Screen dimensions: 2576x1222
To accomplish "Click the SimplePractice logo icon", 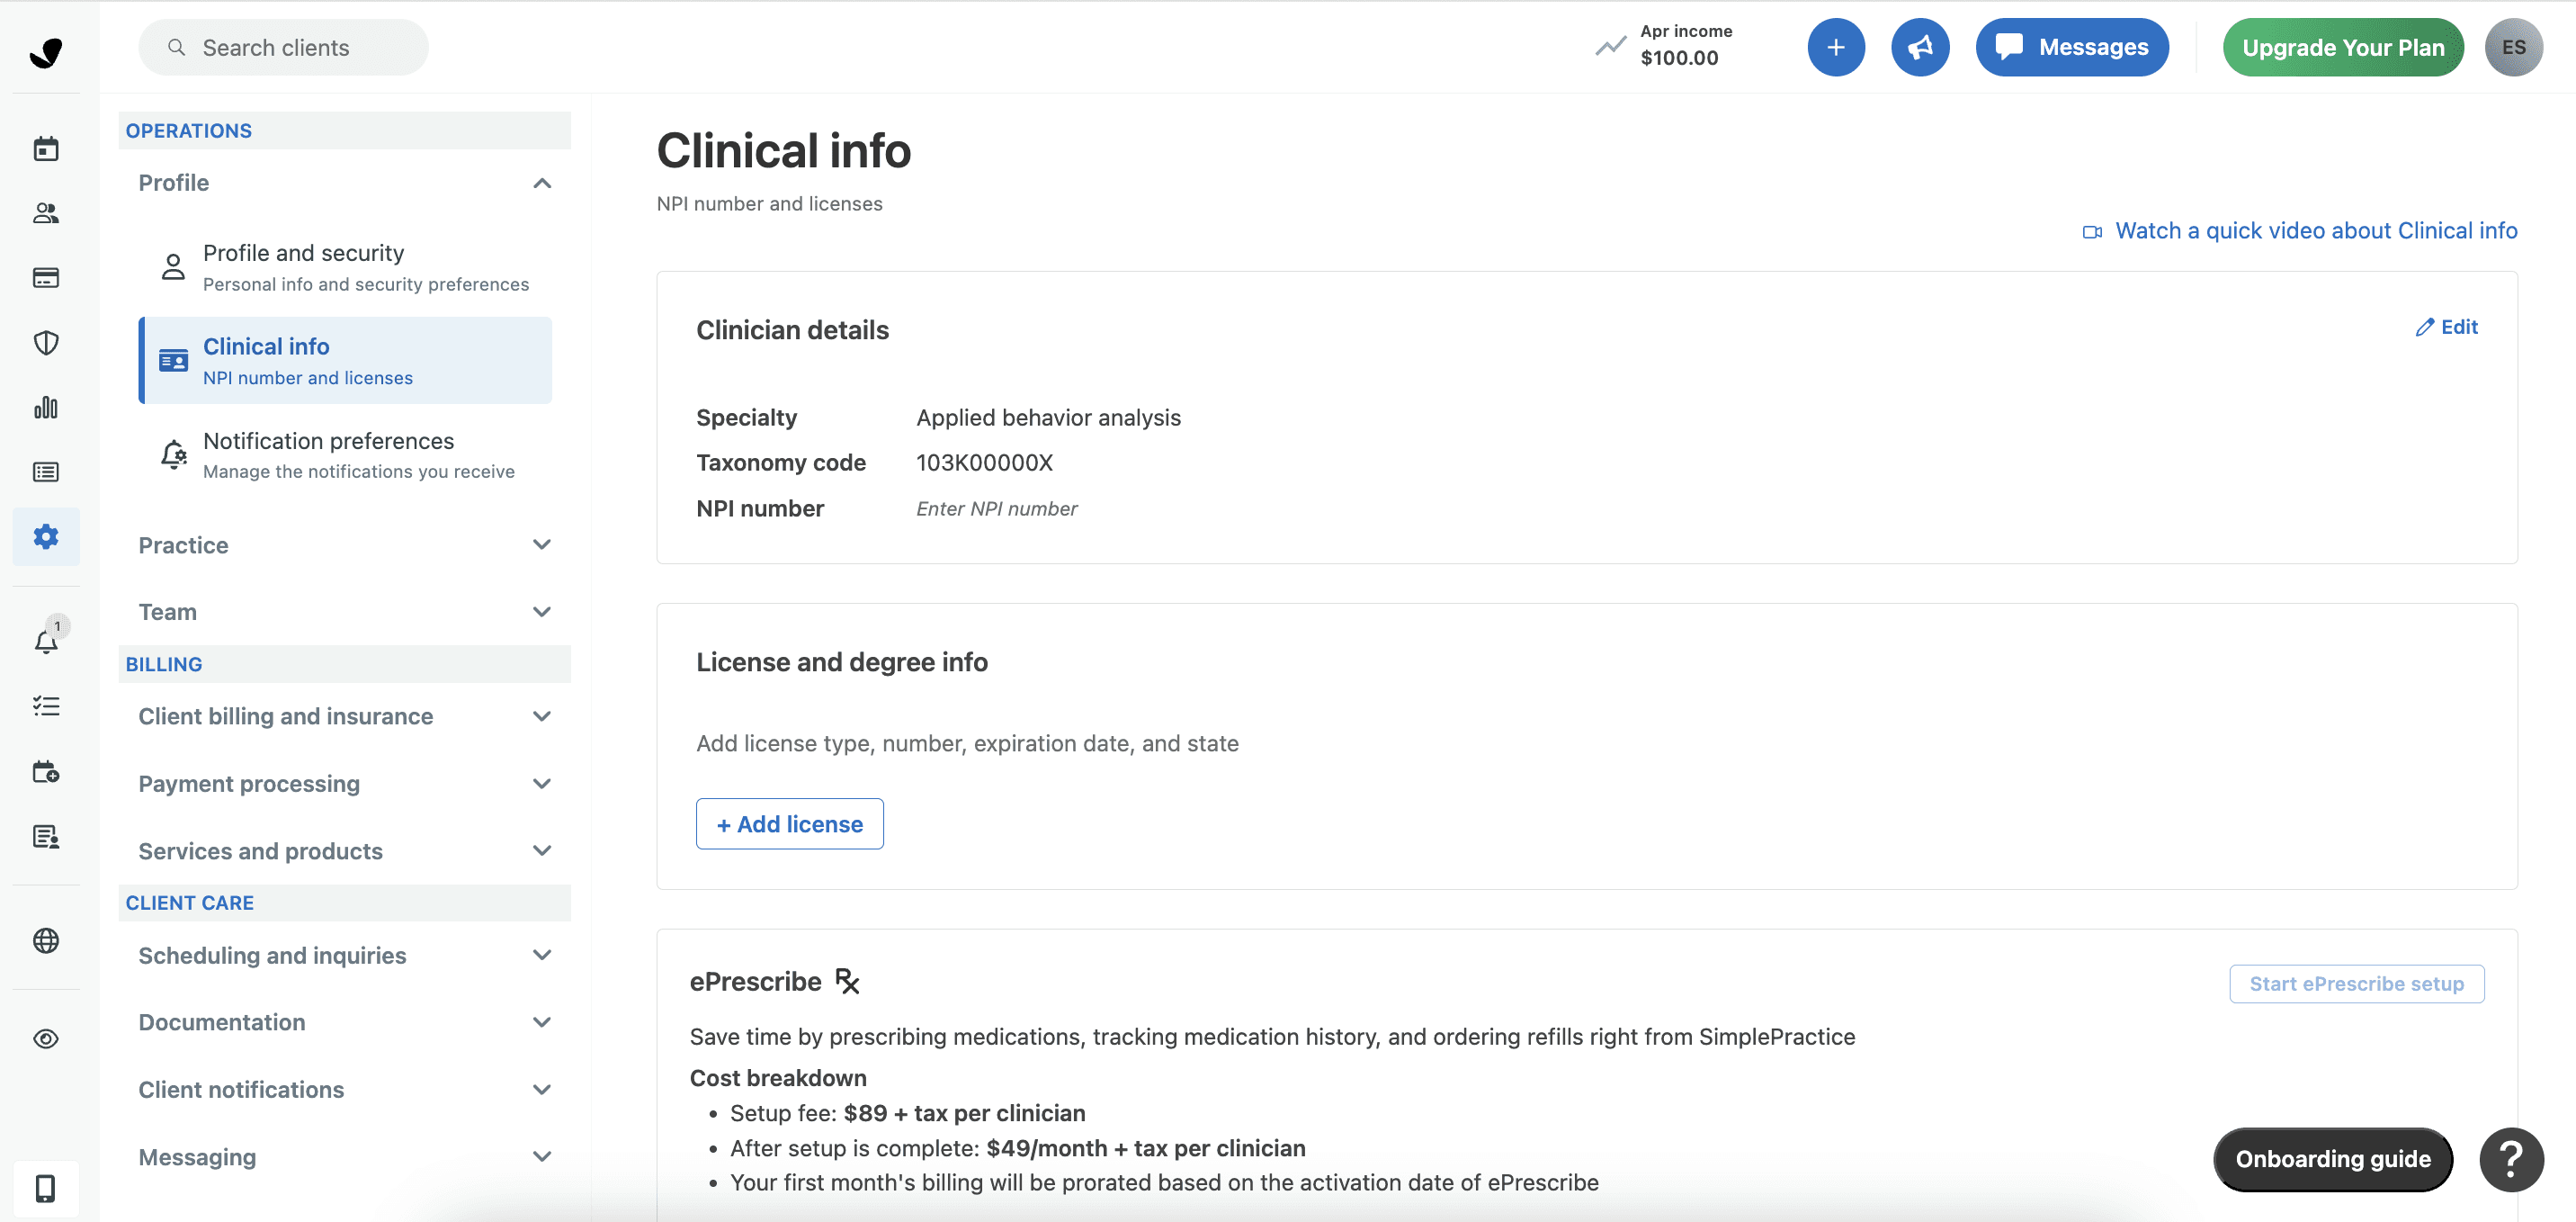I will pyautogui.click(x=46, y=51).
